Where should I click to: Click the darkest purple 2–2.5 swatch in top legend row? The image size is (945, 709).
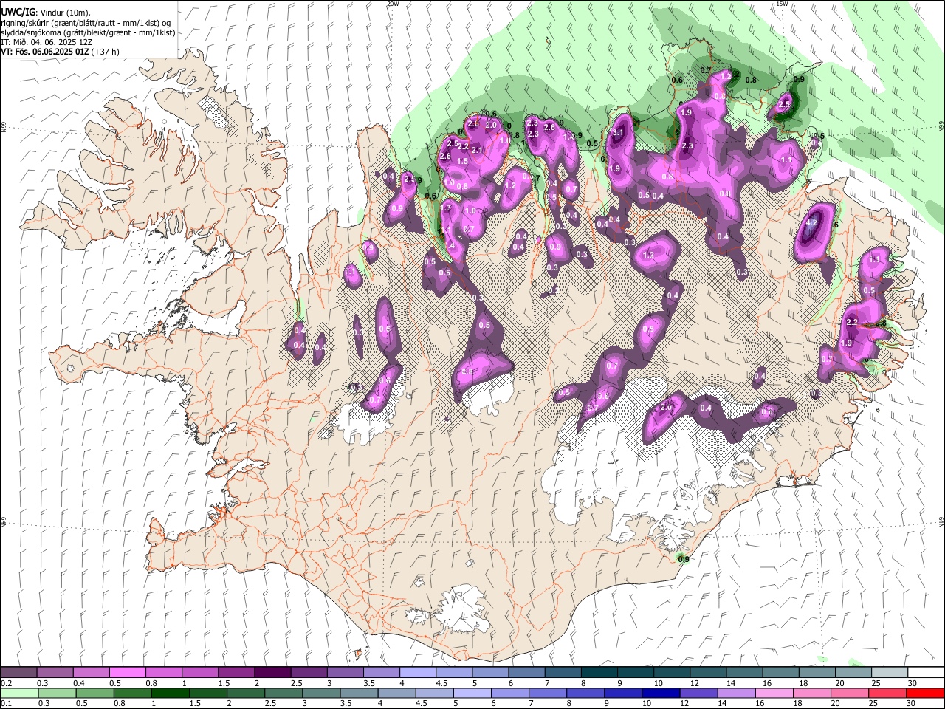click(x=272, y=673)
